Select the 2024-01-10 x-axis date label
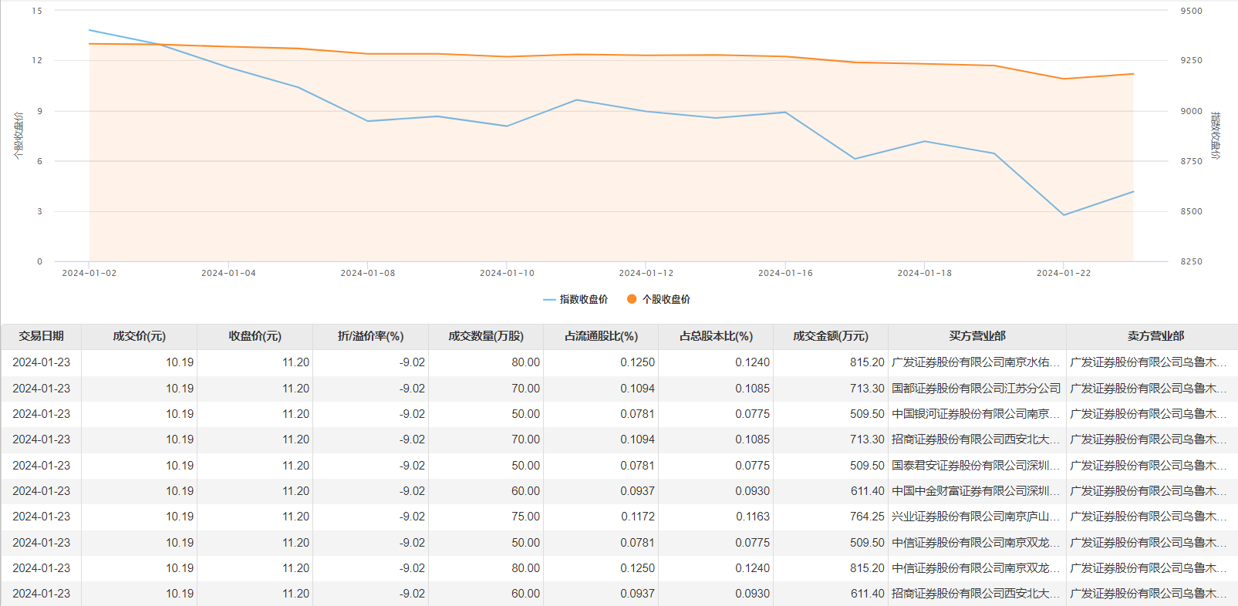Screen dimensions: 1238x606 [507, 273]
